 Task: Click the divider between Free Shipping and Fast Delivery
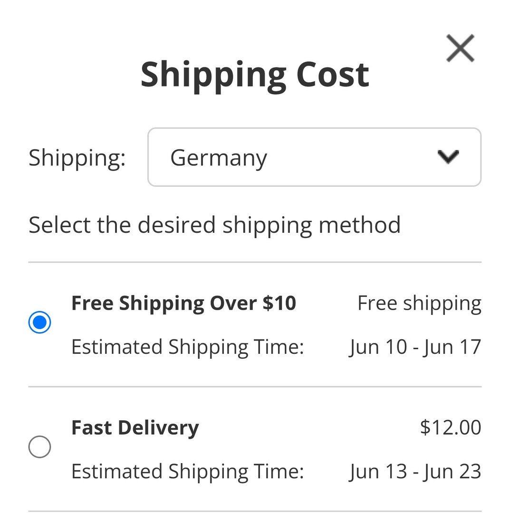coord(255,387)
